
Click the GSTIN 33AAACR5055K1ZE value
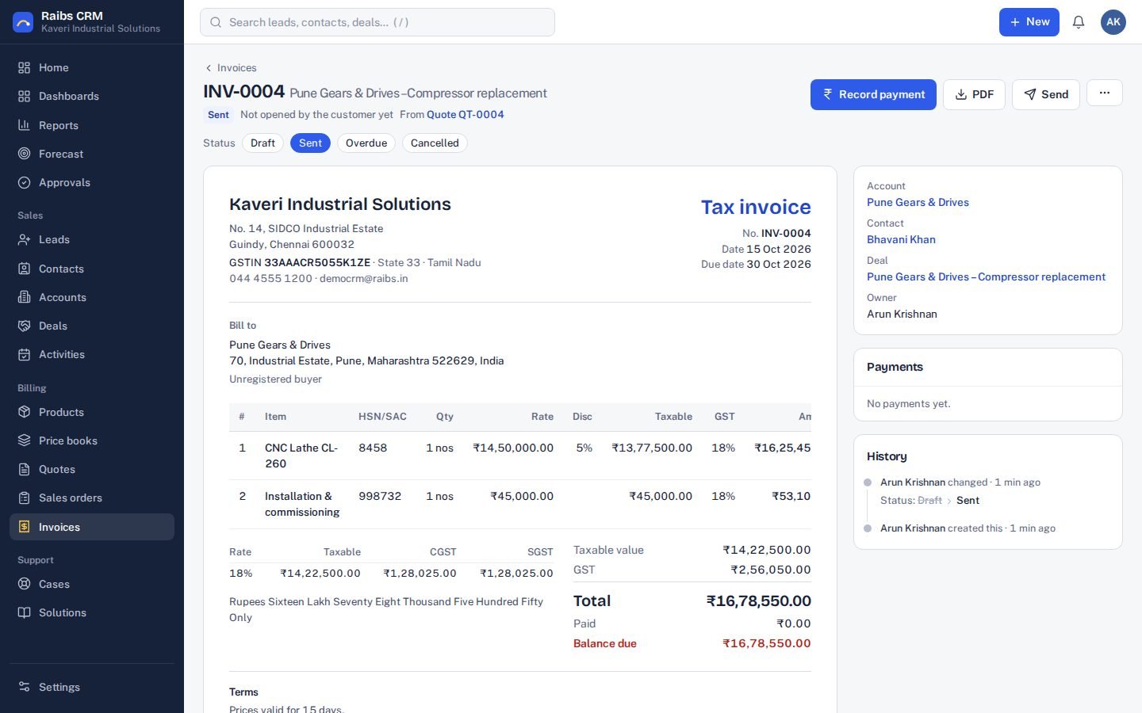(317, 262)
